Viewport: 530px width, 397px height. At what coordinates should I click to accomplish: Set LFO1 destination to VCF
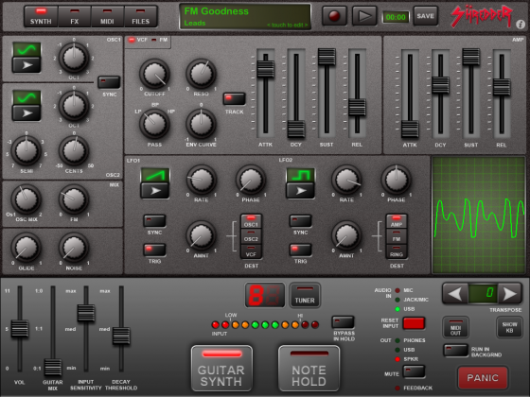point(251,251)
